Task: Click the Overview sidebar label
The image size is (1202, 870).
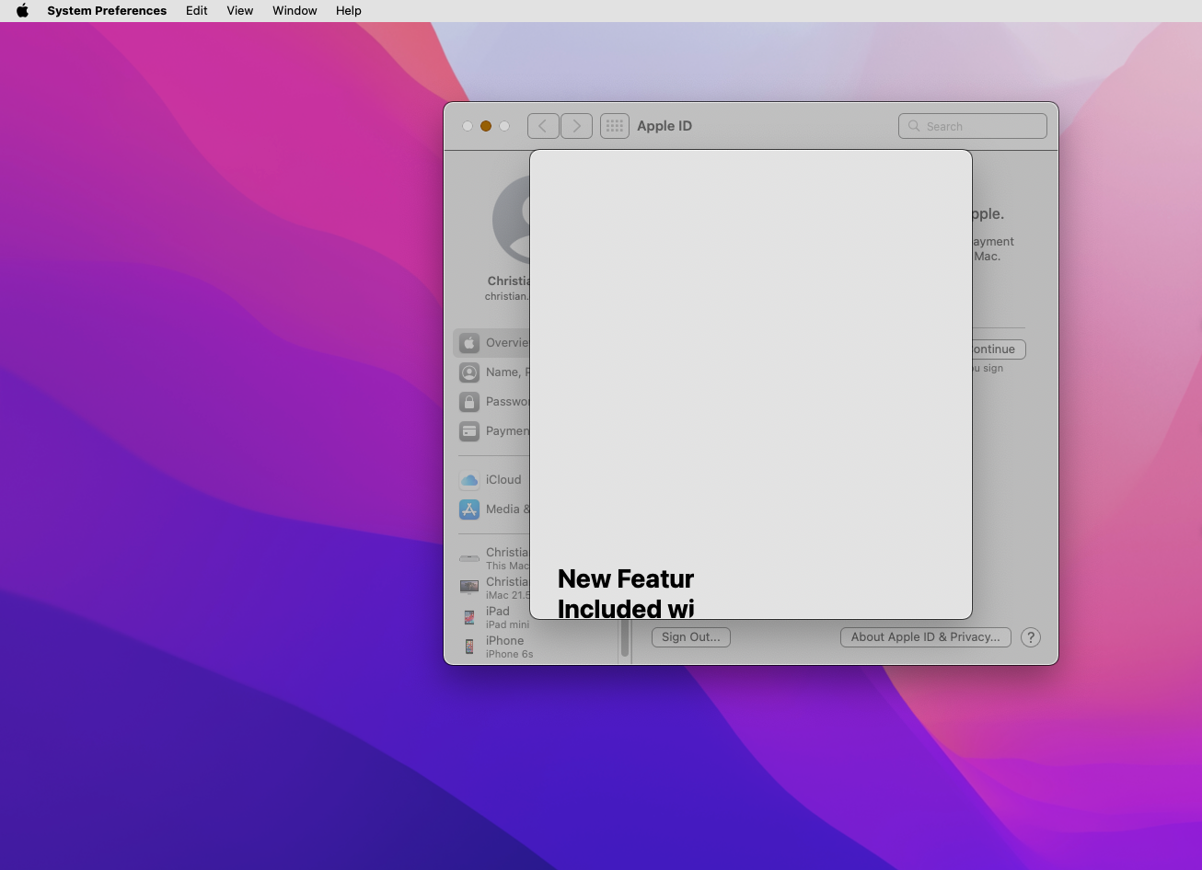Action: point(508,343)
